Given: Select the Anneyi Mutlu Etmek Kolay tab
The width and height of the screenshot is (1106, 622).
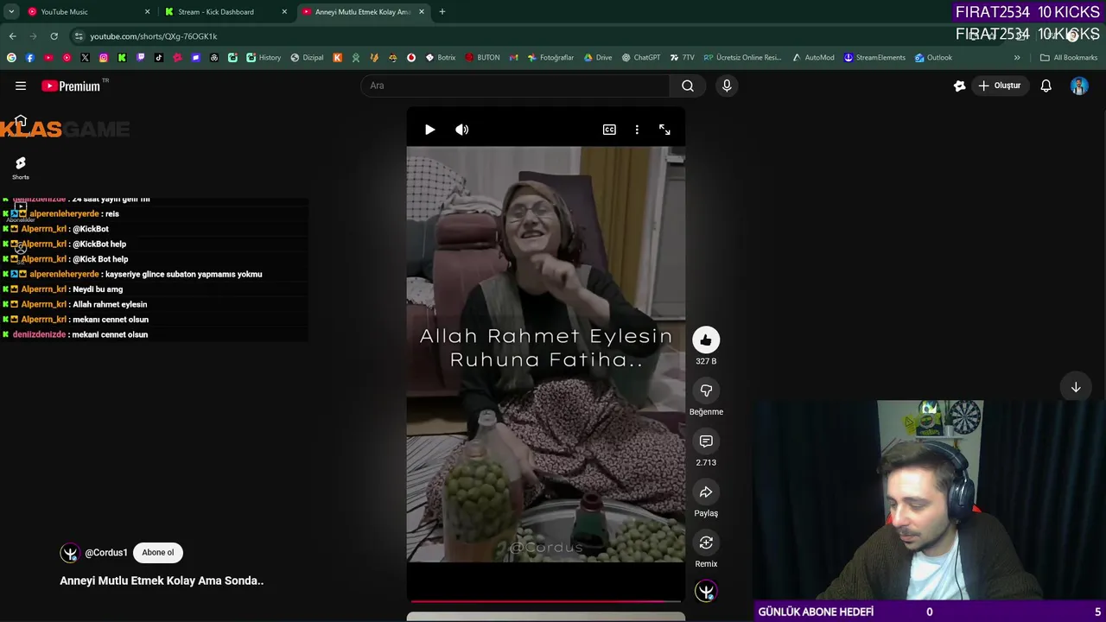Looking at the screenshot, I should pos(363,12).
